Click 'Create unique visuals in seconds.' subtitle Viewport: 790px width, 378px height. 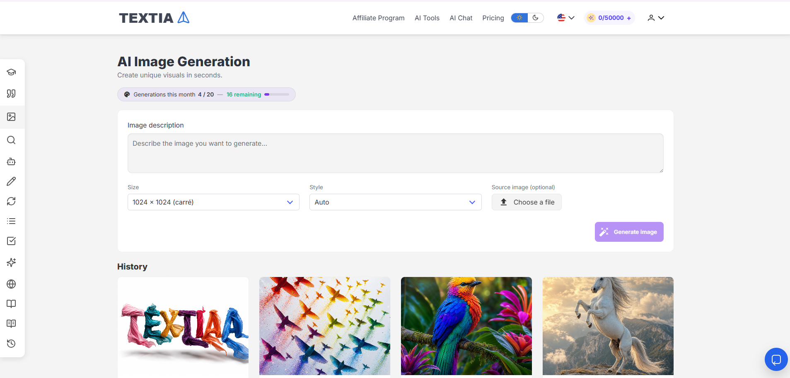170,75
